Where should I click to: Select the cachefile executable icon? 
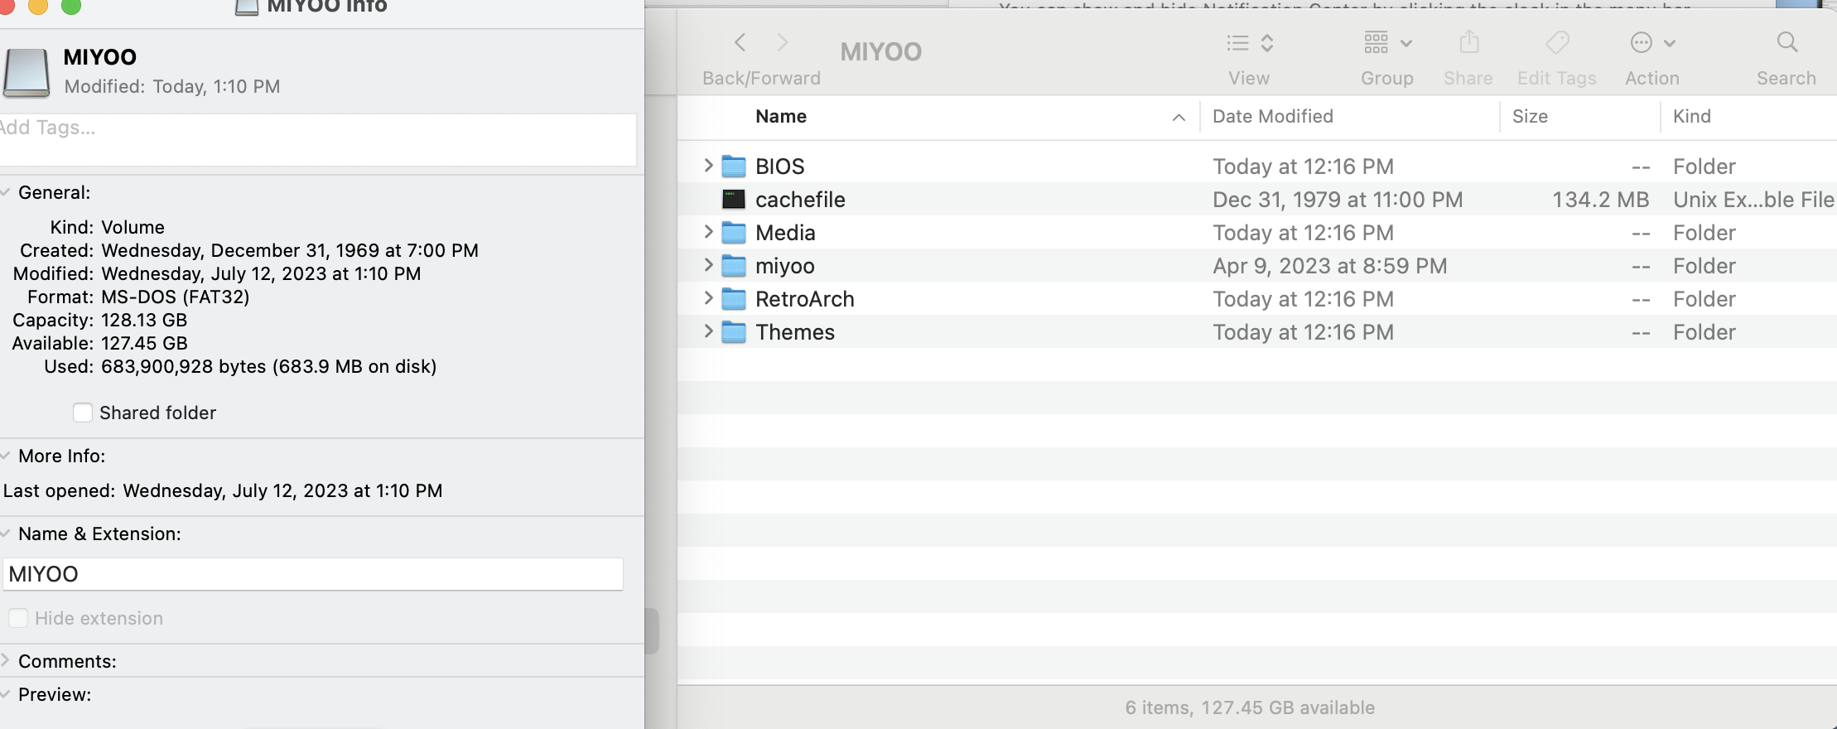point(734,200)
